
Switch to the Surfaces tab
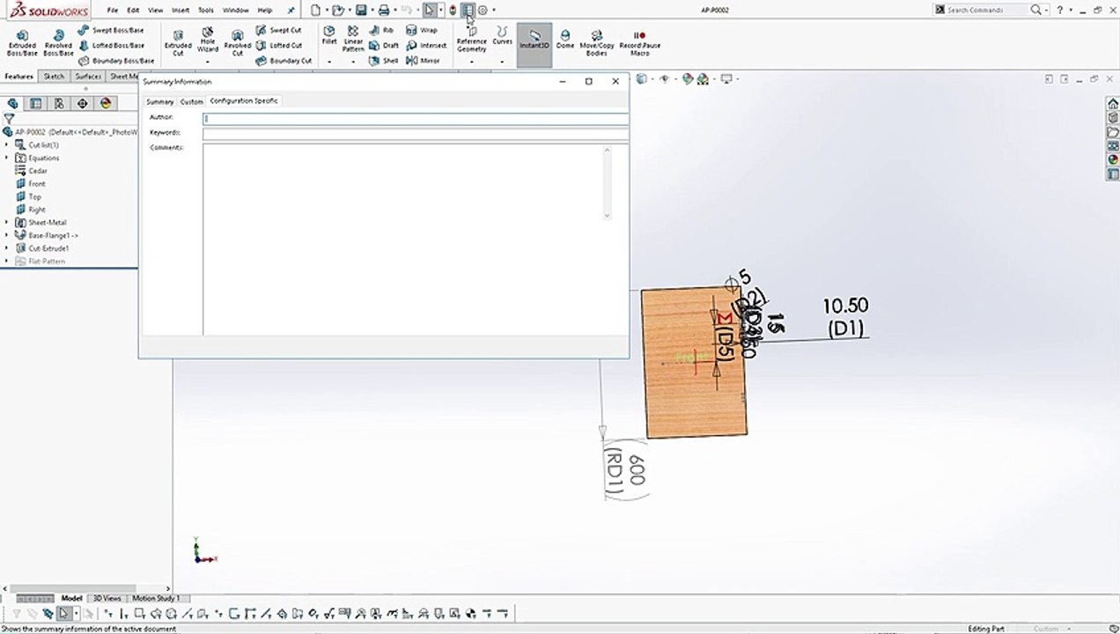tap(88, 77)
